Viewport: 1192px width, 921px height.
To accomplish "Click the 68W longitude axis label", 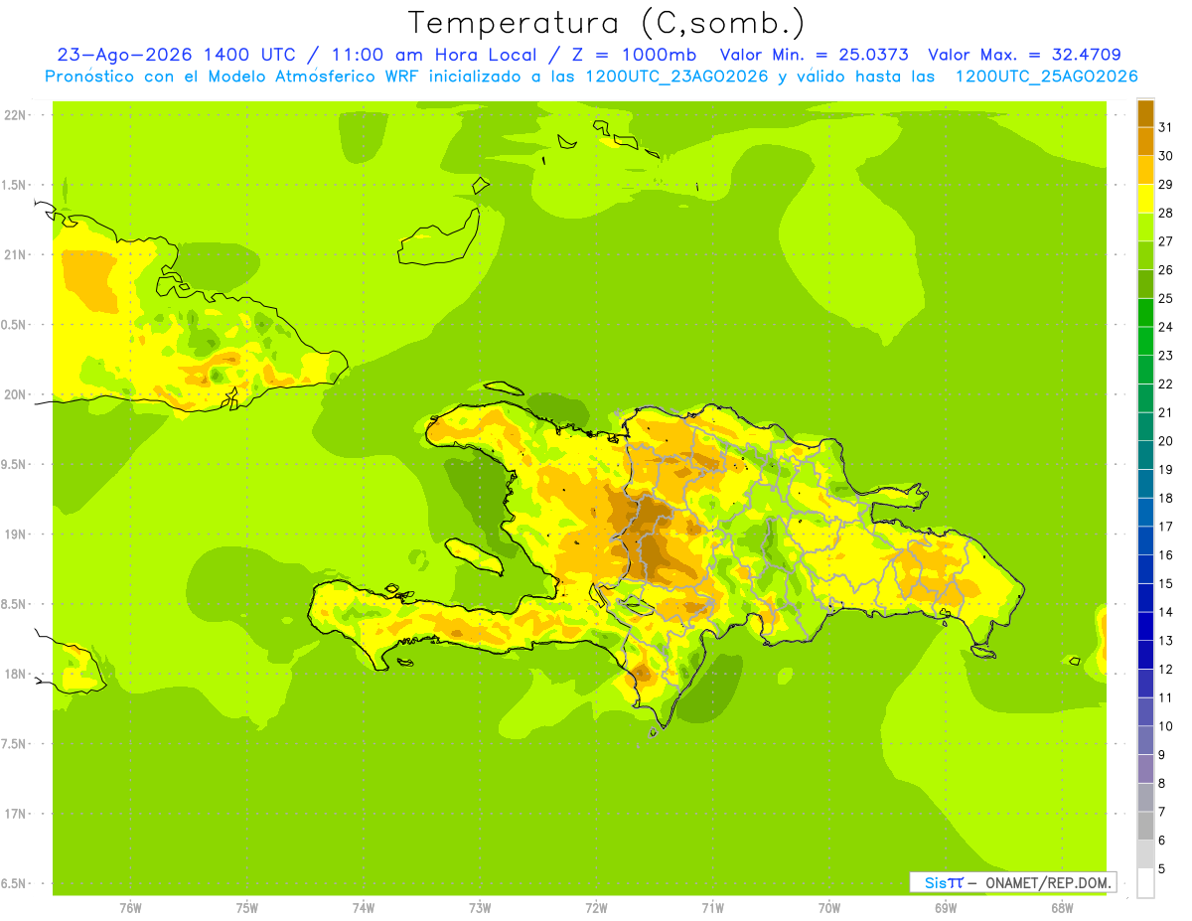I will point(1062,908).
